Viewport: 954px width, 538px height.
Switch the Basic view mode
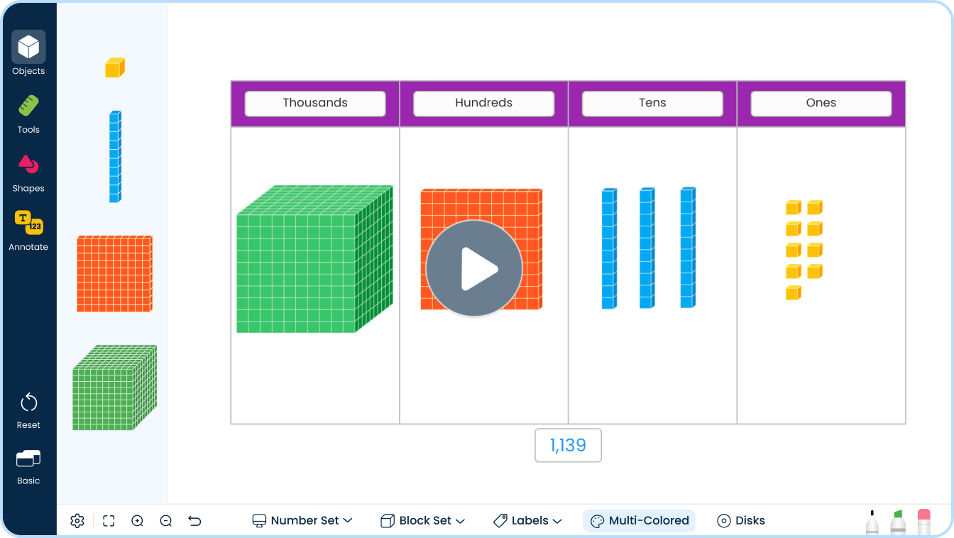28,466
